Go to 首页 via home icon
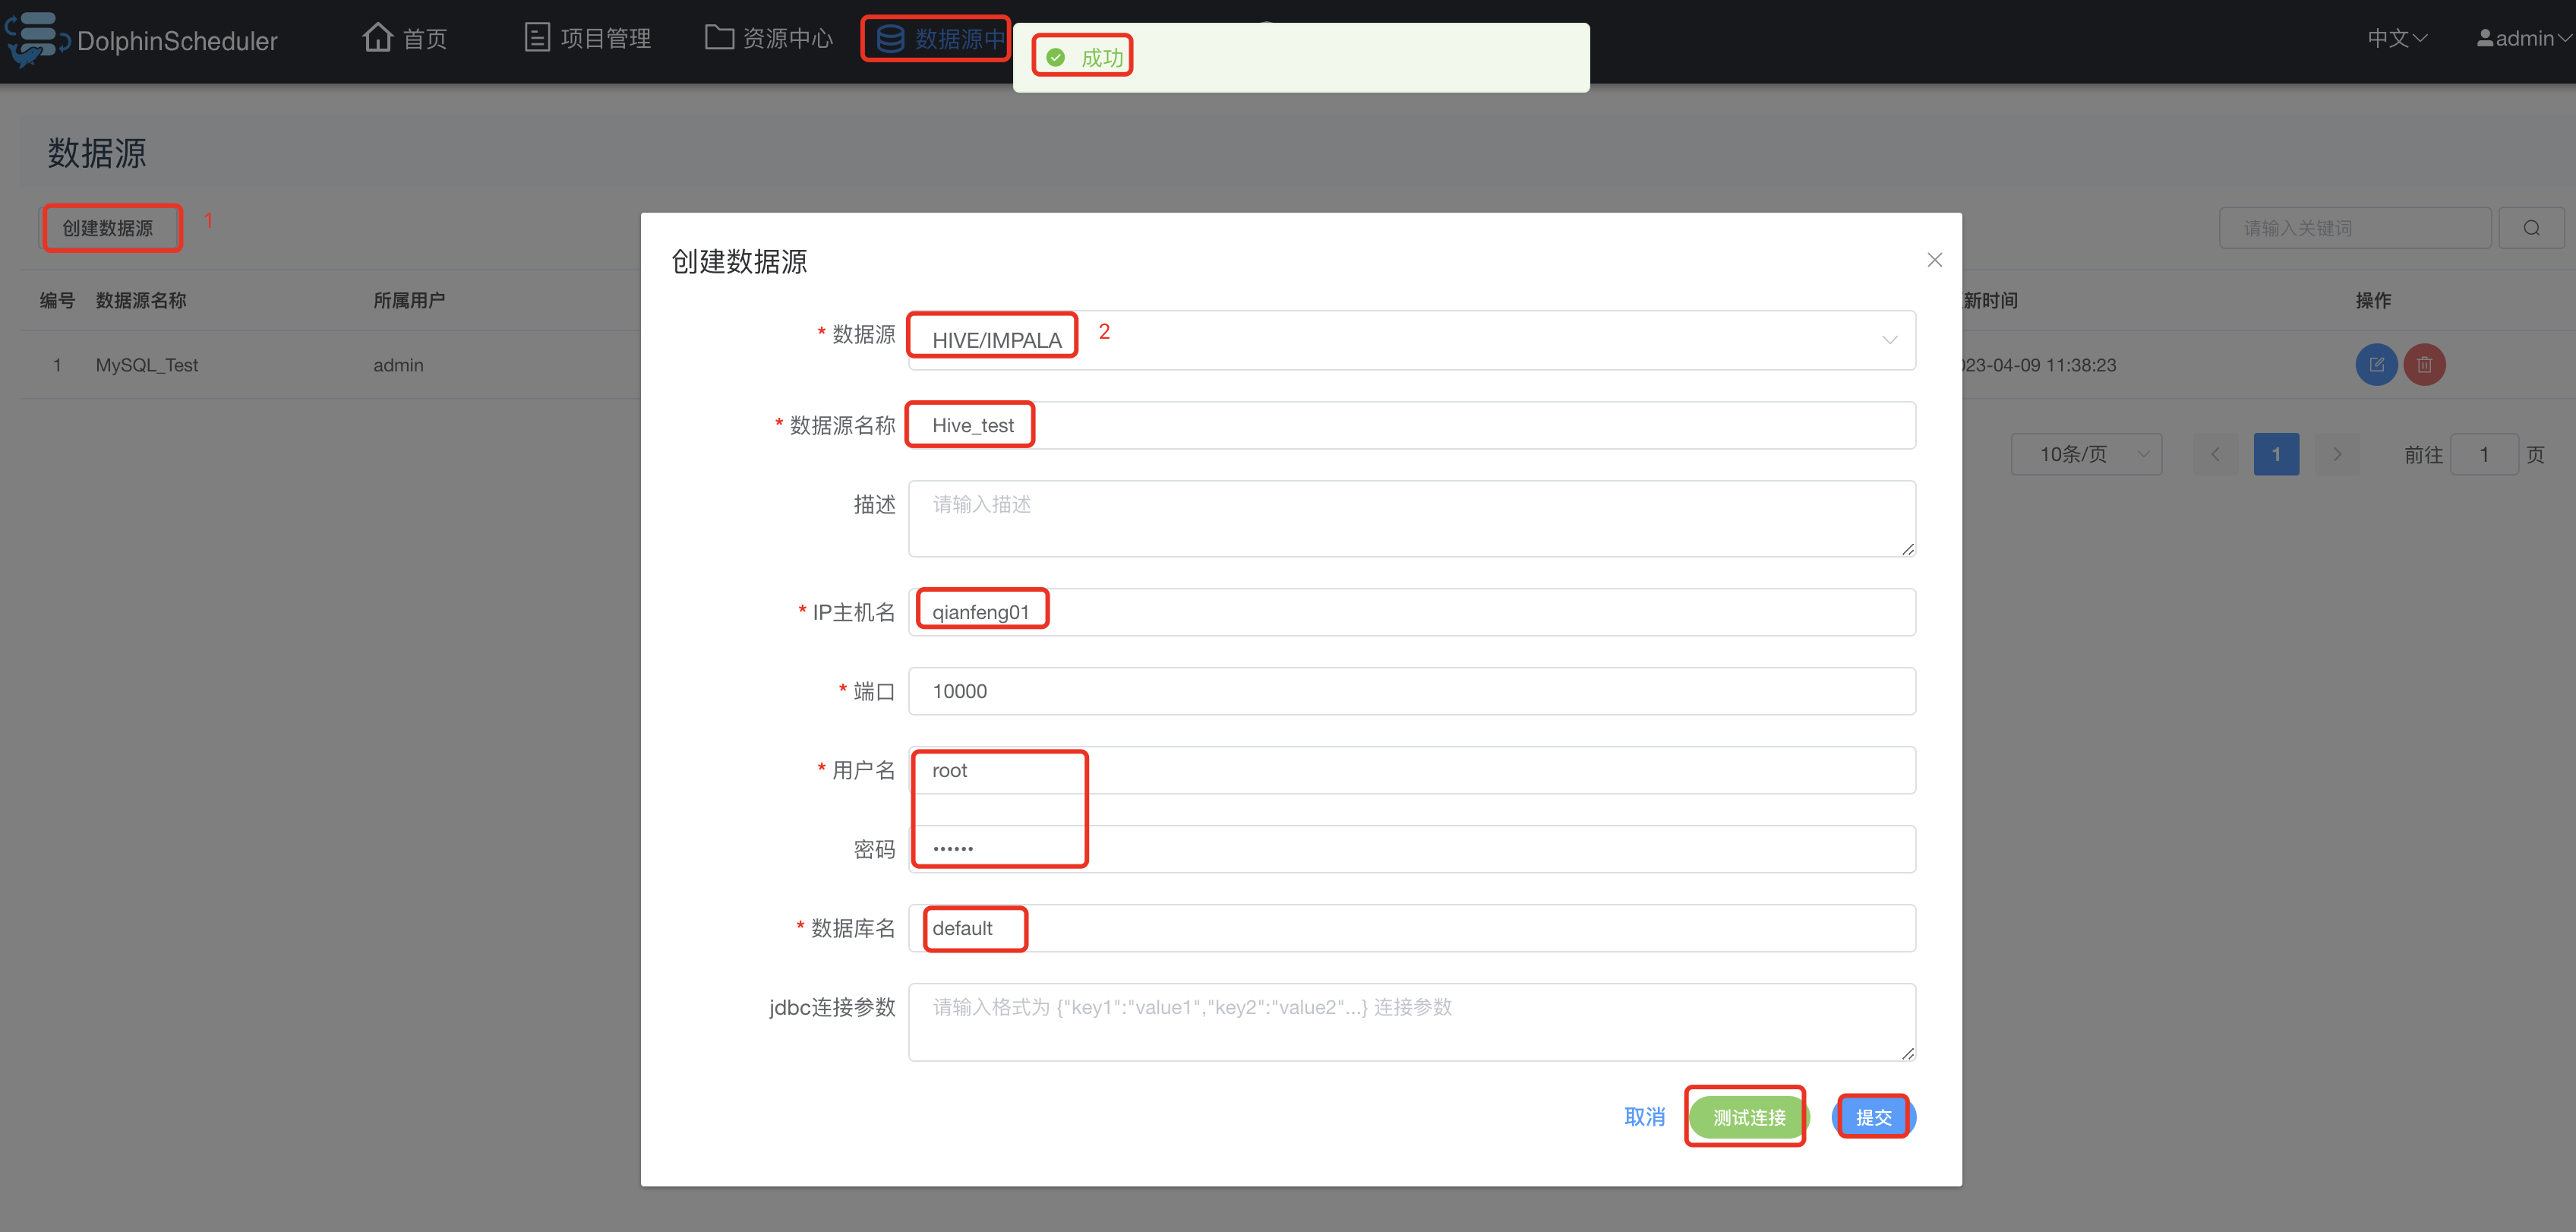The width and height of the screenshot is (2576, 1232). point(378,38)
